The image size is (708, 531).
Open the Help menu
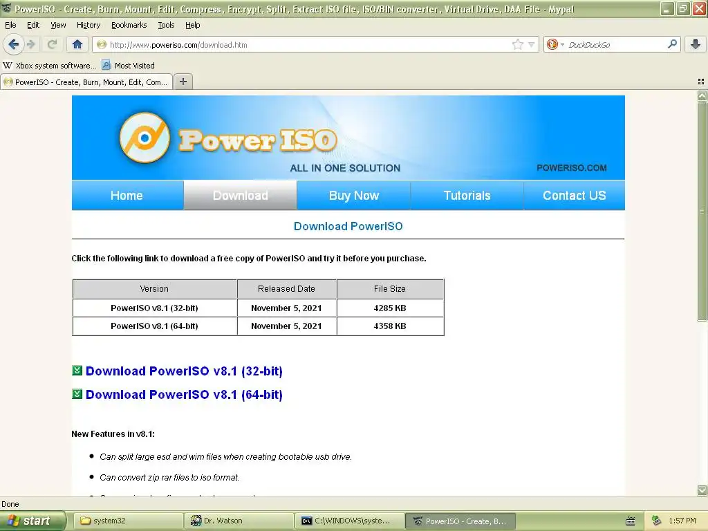click(192, 25)
